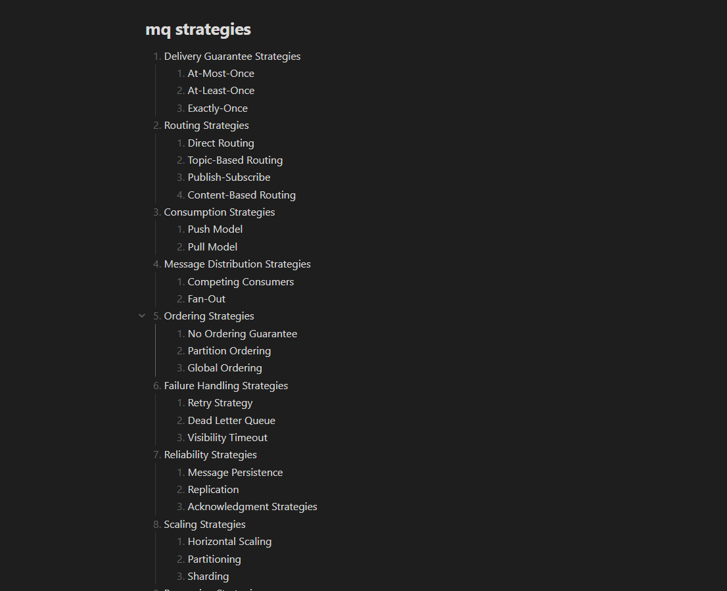Click the Pull Model entry

[212, 247]
